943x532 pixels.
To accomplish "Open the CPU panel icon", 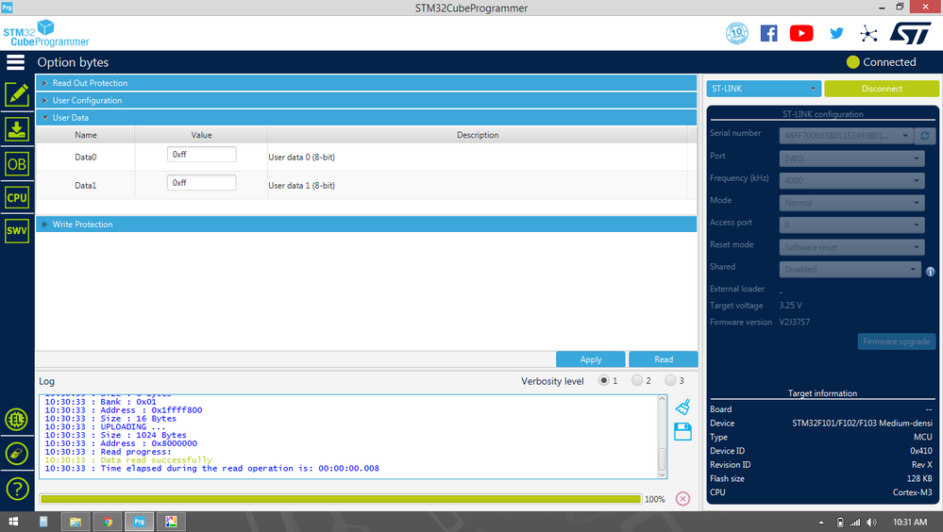I will click(x=17, y=197).
